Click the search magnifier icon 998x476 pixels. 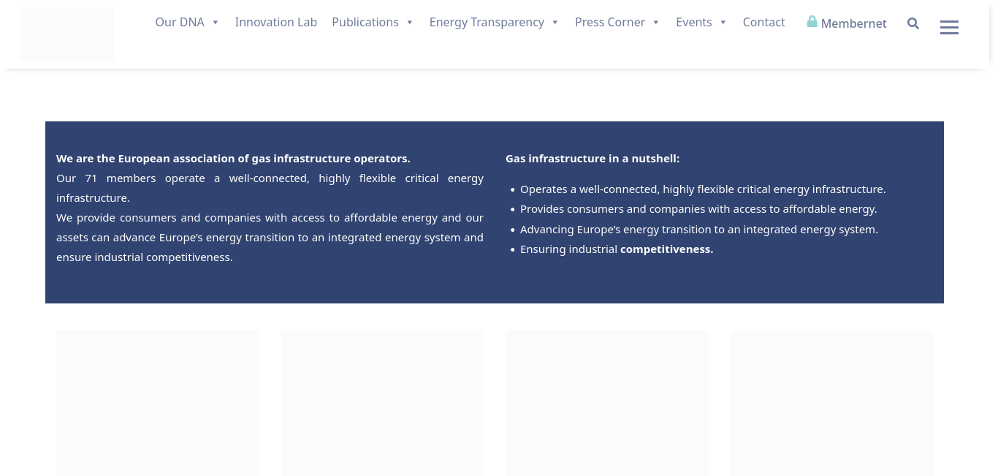tap(913, 23)
